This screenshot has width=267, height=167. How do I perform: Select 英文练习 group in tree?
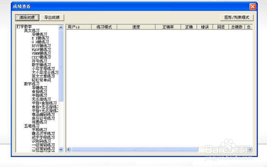click(x=32, y=31)
